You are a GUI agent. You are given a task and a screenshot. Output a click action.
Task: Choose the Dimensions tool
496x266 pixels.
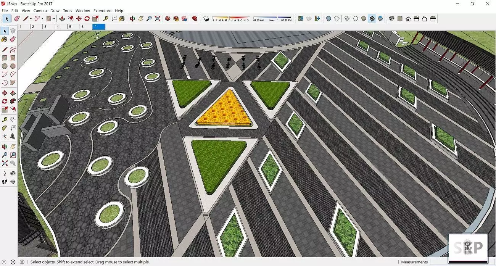(x=13, y=119)
